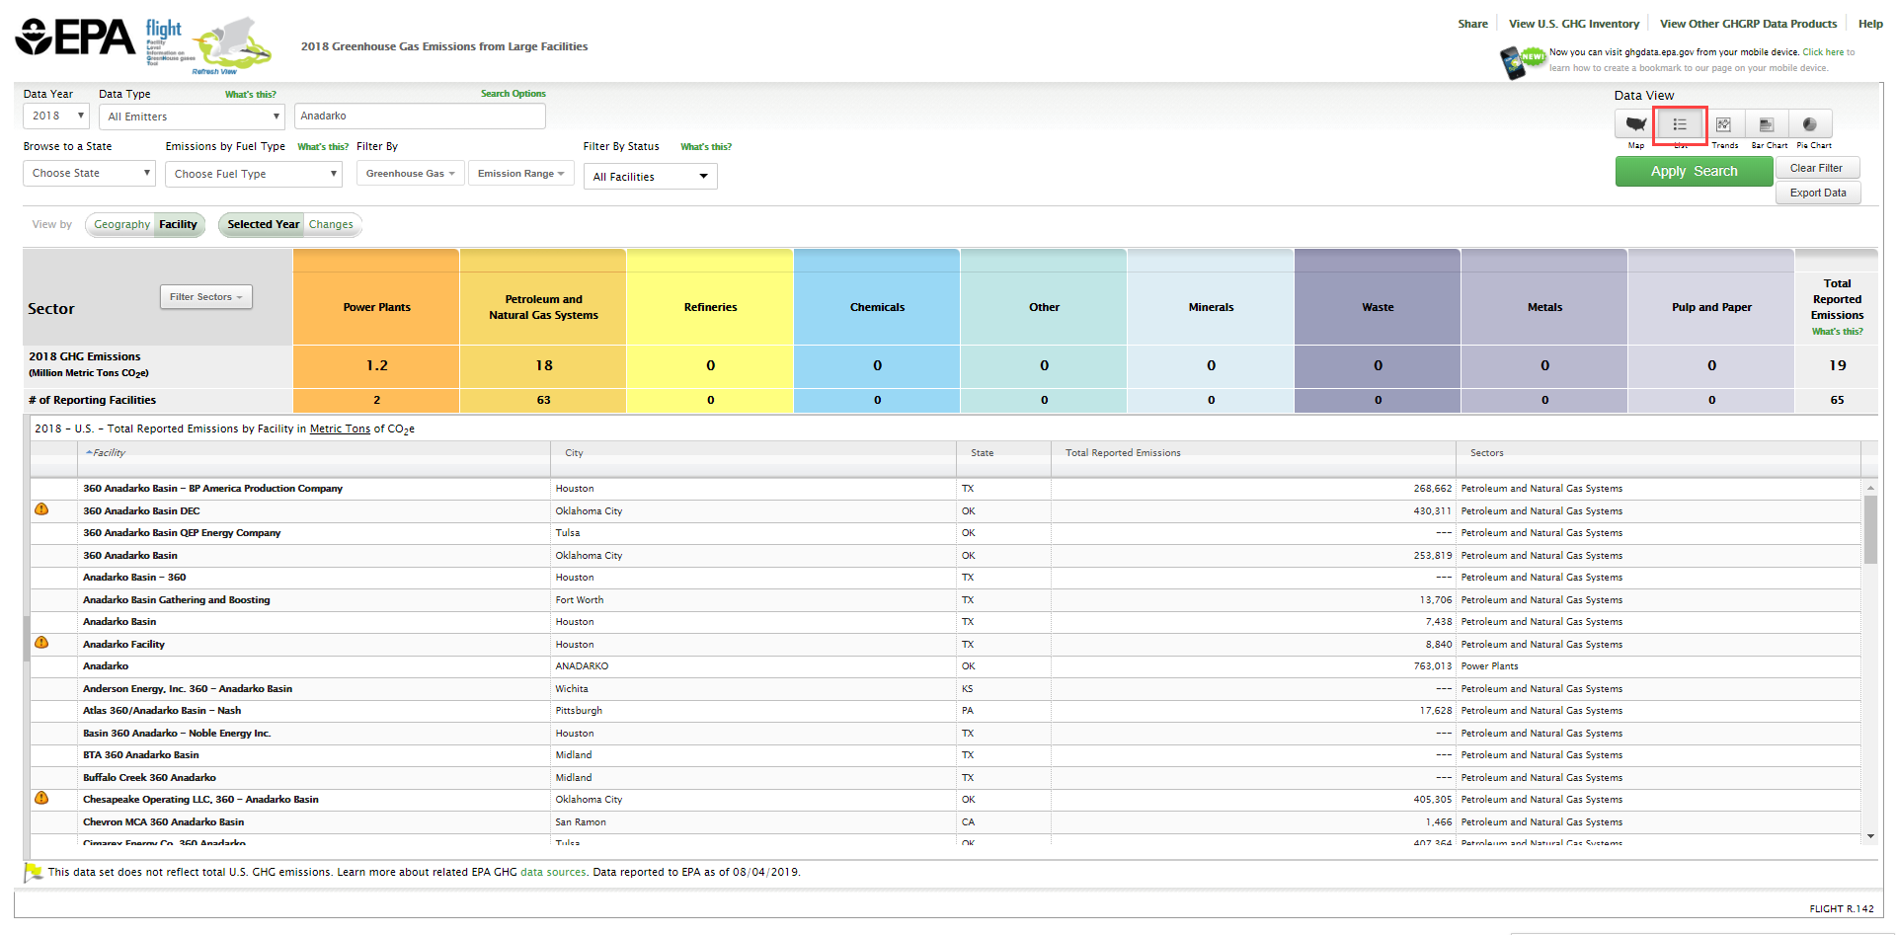Click scrollbar down arrow of facility list
Screen dimensions: 1896x935
click(x=1870, y=836)
